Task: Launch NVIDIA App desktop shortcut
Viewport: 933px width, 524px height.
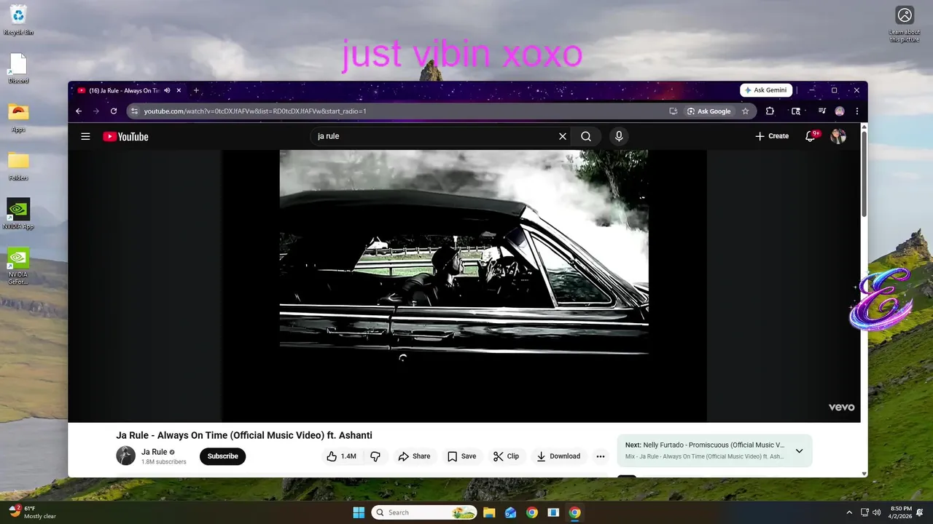Action: coord(18,214)
